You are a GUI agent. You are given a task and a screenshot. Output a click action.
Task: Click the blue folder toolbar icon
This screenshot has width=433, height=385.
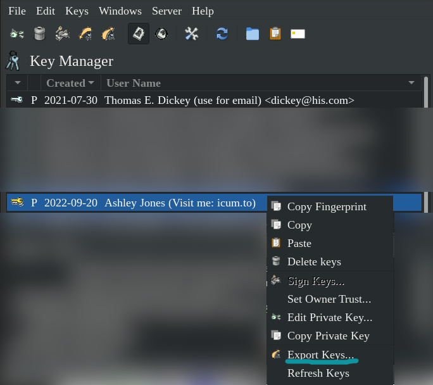(253, 34)
